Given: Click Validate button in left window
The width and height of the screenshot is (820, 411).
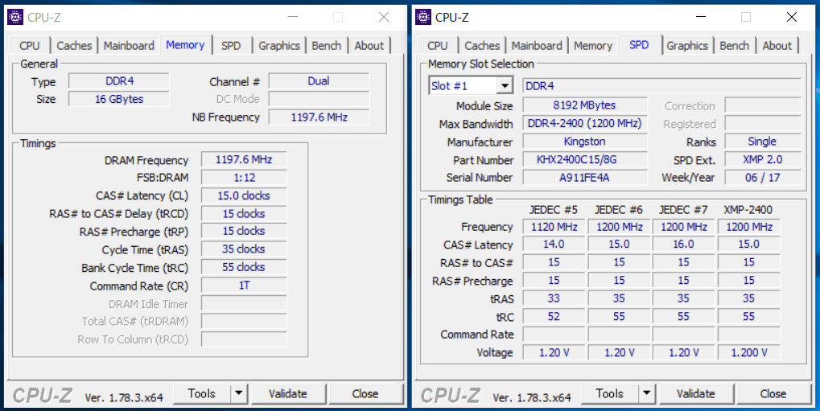Looking at the screenshot, I should point(288,394).
